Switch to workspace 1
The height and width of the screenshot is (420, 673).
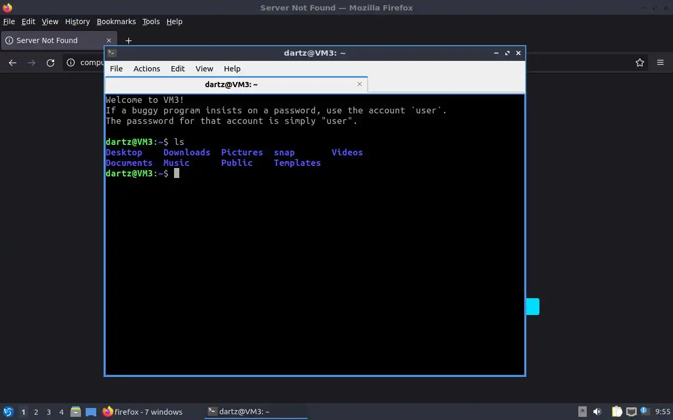[23, 412]
